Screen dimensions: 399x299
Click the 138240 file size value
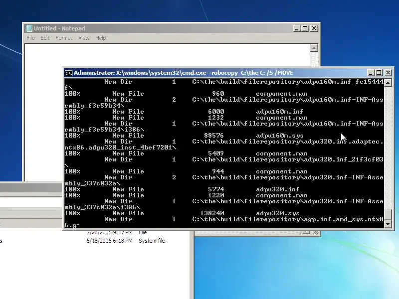[212, 213]
